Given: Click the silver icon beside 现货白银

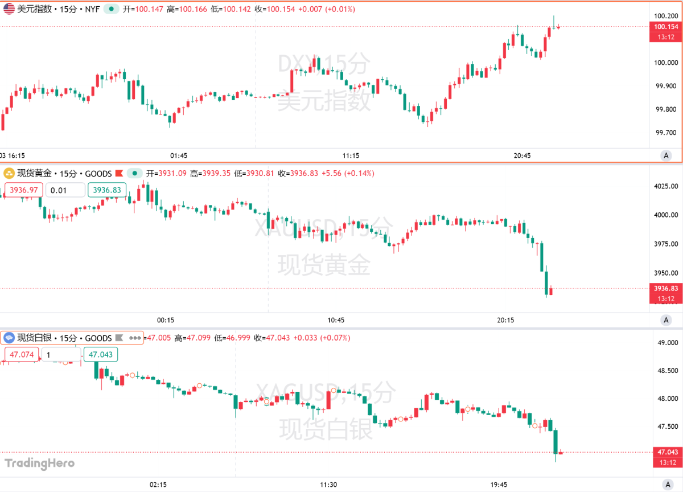Looking at the screenshot, I should coord(9,338).
